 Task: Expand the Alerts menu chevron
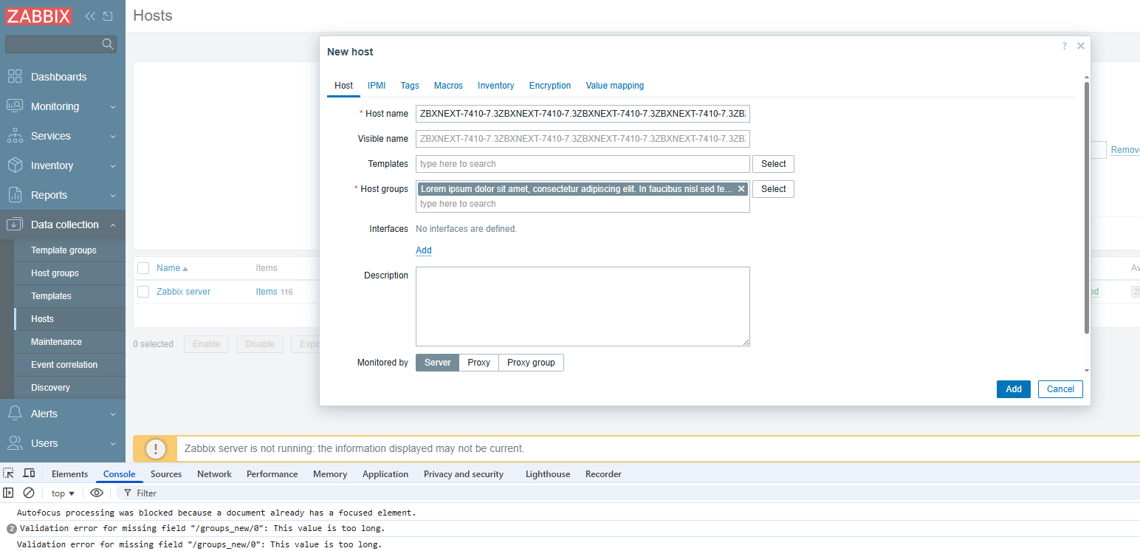[113, 414]
